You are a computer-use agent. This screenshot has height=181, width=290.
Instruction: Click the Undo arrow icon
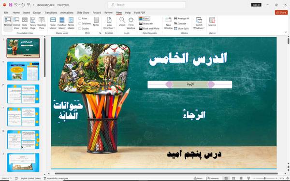point(16,5)
